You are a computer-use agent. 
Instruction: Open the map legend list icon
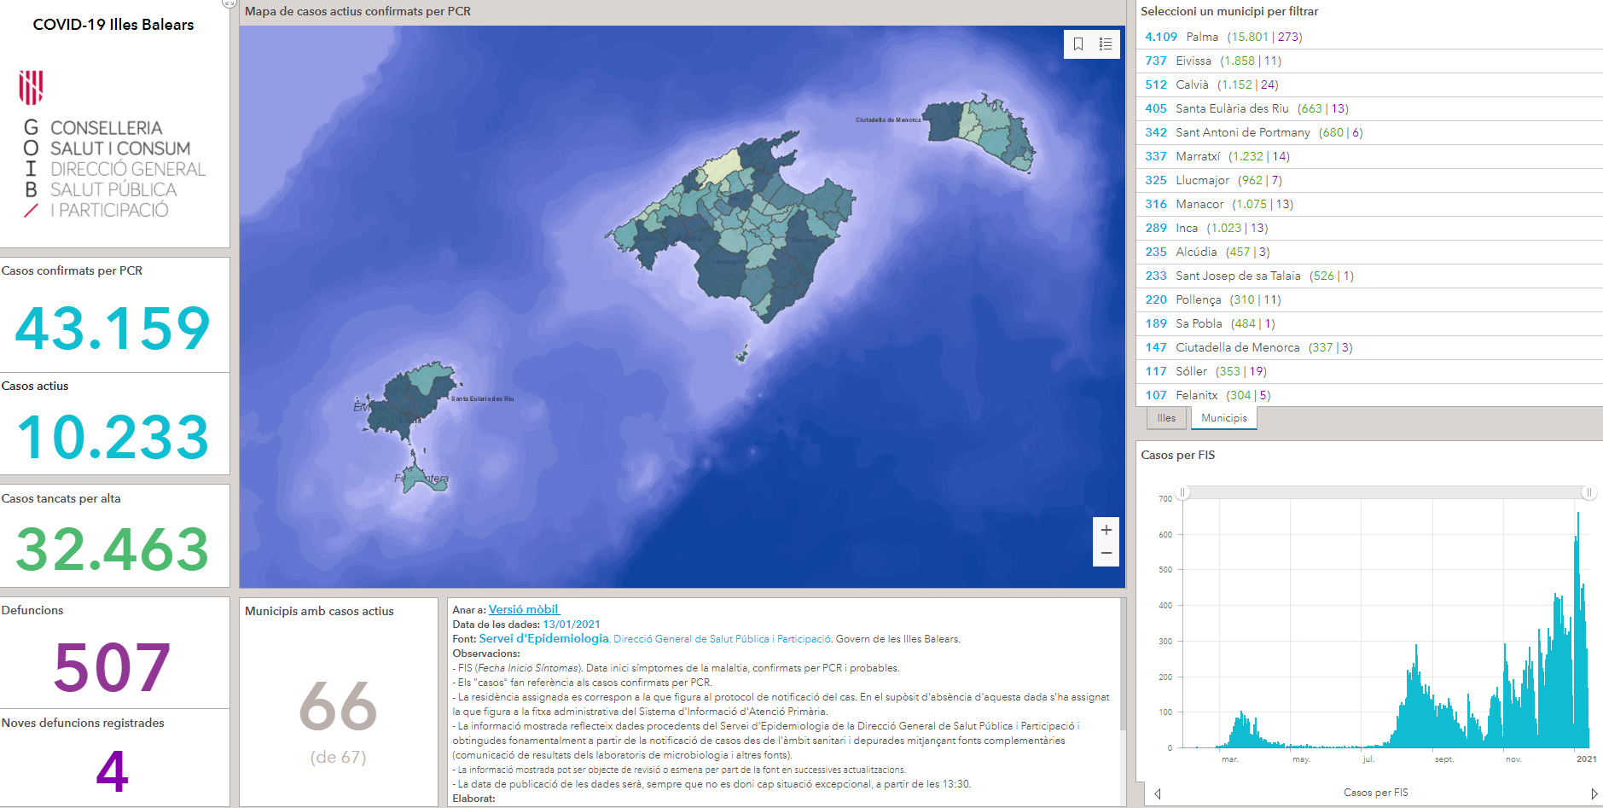(1106, 44)
